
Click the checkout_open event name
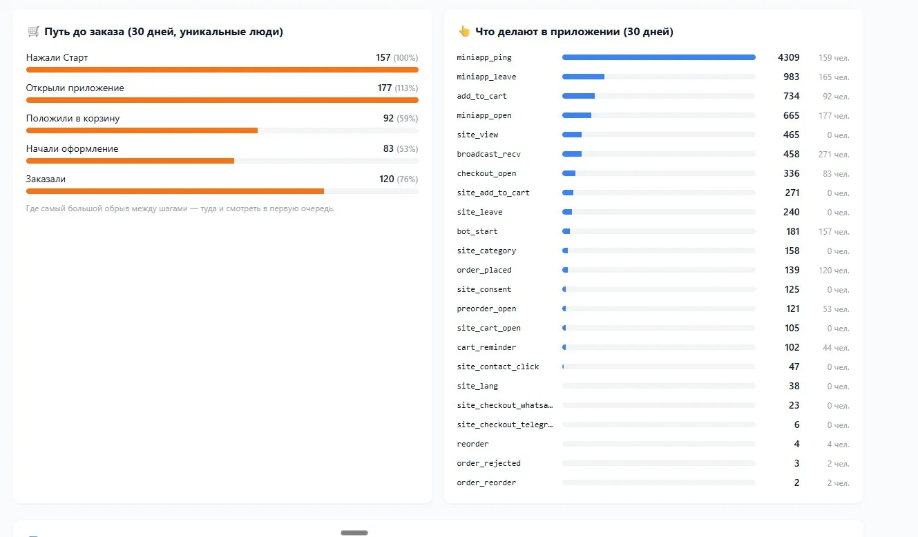(x=486, y=174)
